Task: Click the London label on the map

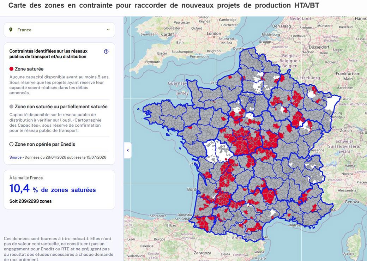Action: pyautogui.click(x=214, y=34)
